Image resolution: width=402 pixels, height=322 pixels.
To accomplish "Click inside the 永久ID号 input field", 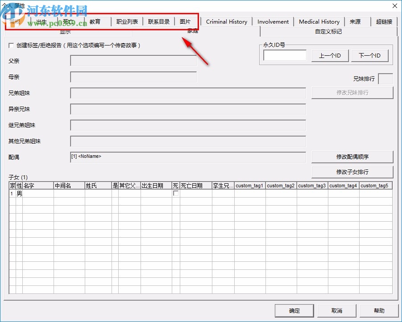I will coord(284,55).
